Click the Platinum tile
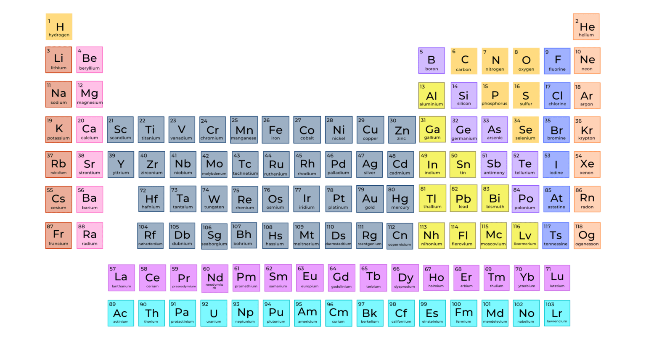Viewport: 646px width, 363px height. tap(339, 199)
